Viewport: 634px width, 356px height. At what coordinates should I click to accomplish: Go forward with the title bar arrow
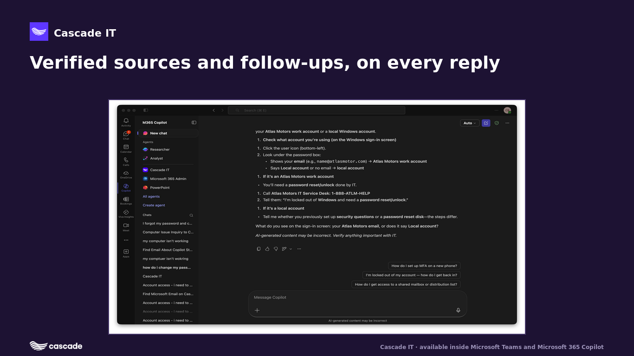point(222,110)
